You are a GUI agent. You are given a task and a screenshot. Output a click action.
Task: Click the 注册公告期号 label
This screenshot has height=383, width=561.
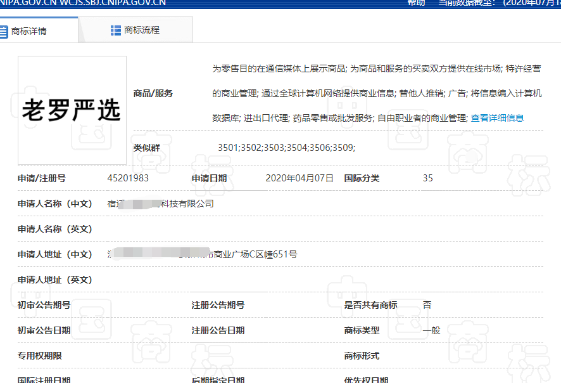(218, 305)
